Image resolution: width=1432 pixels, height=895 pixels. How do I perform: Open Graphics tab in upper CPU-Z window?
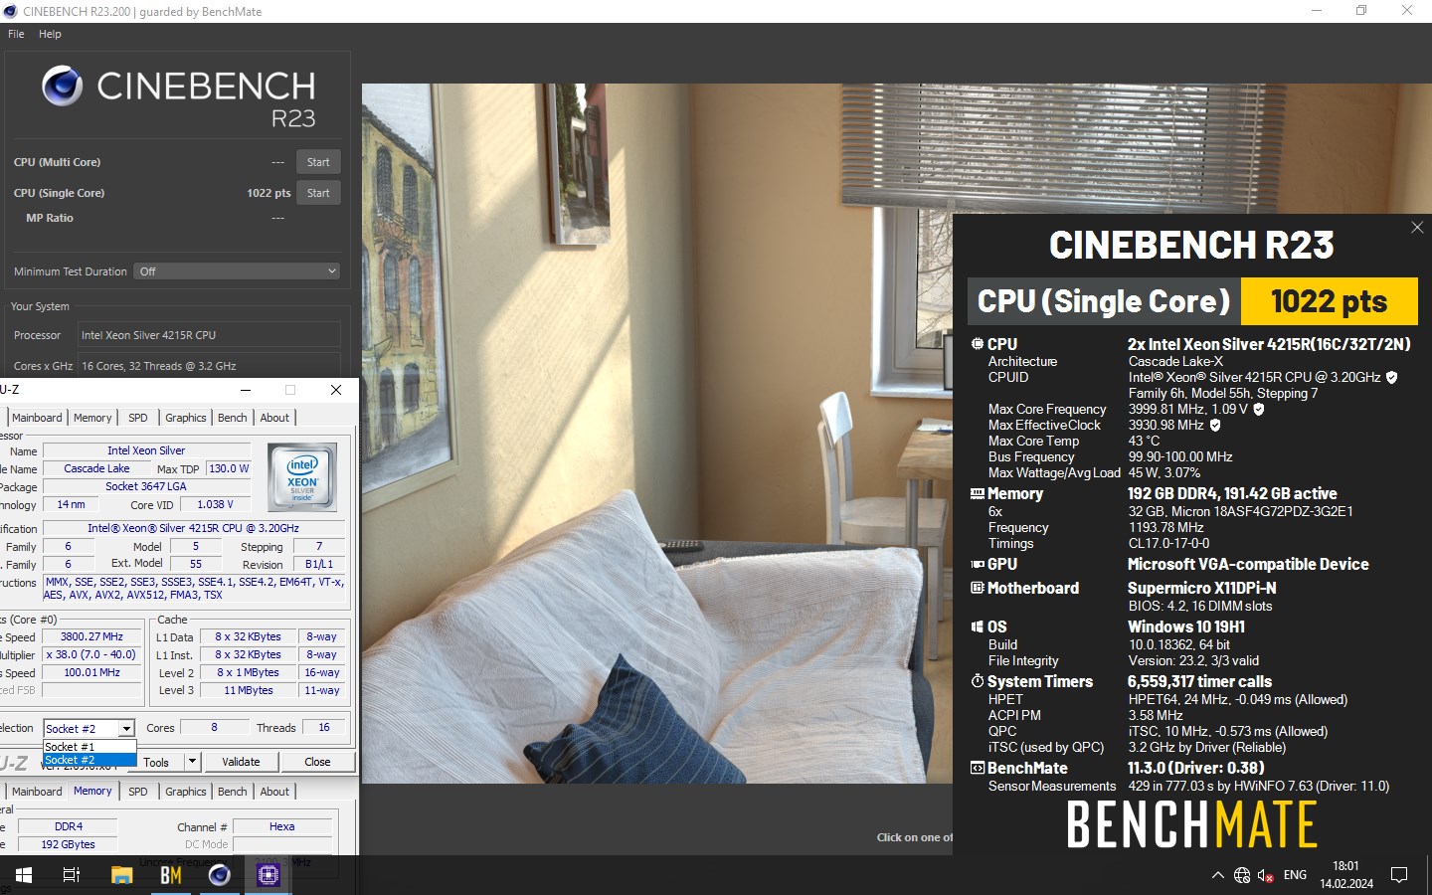pyautogui.click(x=186, y=418)
